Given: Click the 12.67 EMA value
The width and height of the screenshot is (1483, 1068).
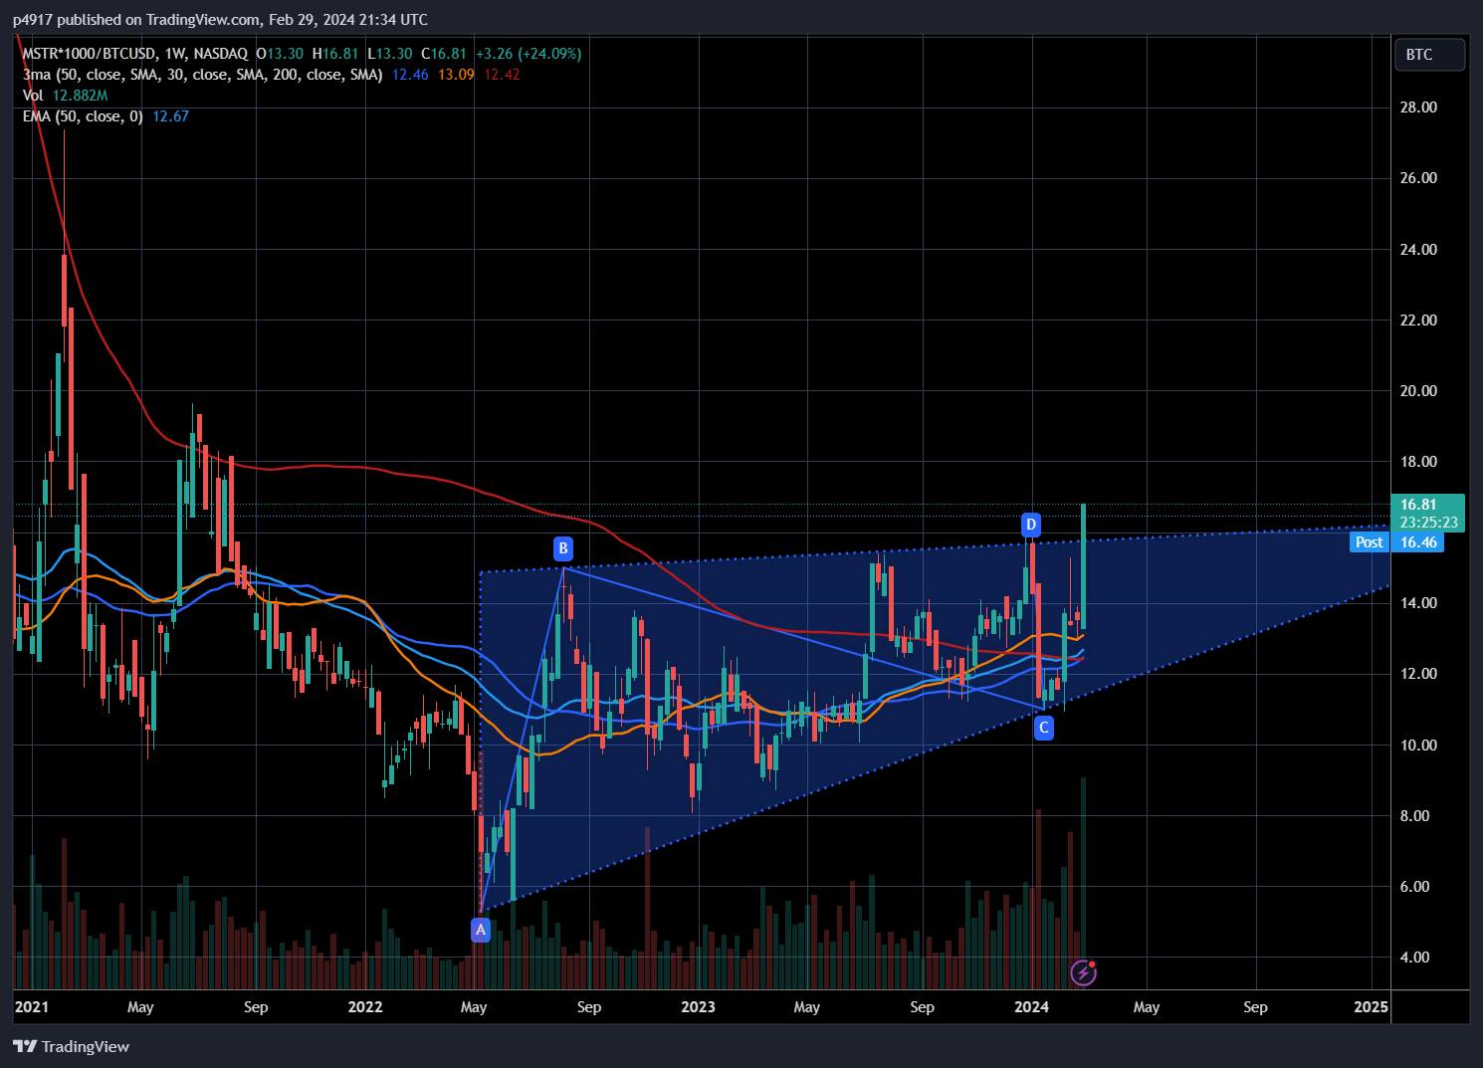Looking at the screenshot, I should pos(170,116).
